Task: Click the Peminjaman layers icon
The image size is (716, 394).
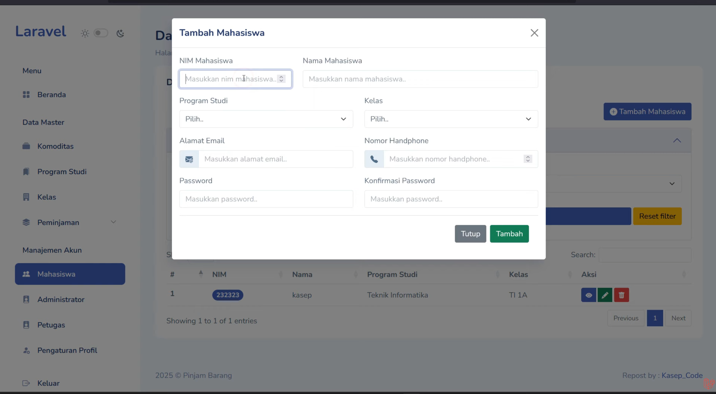Action: pyautogui.click(x=26, y=223)
